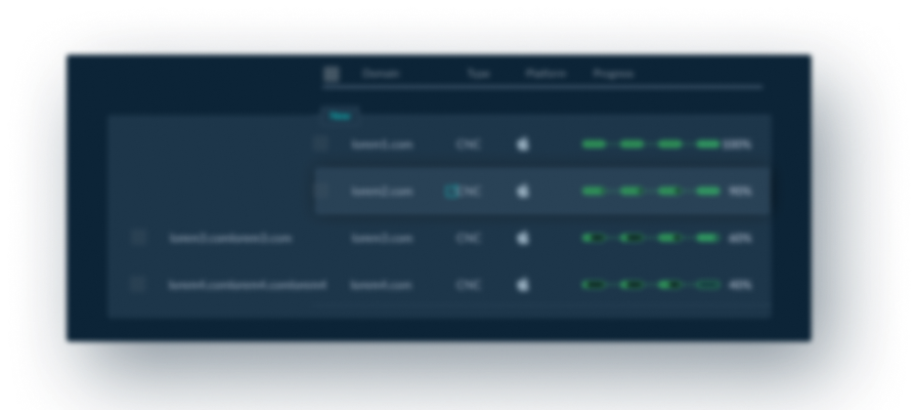917x410 pixels.
Task: Click the progress bar in lorem4.com row
Action: click(x=651, y=284)
